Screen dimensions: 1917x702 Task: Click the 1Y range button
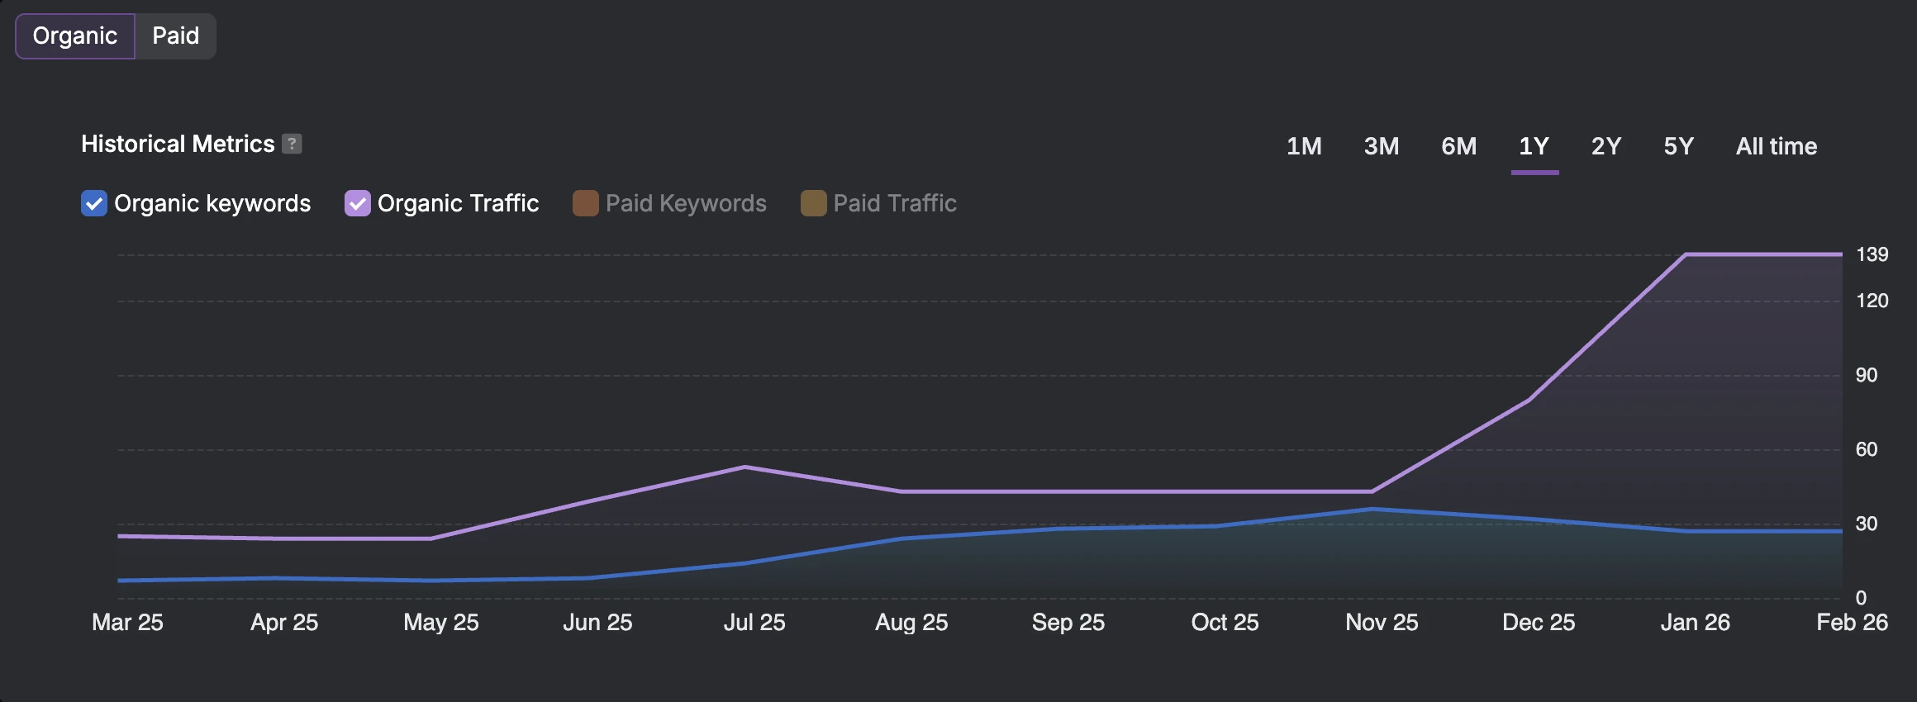[1534, 146]
